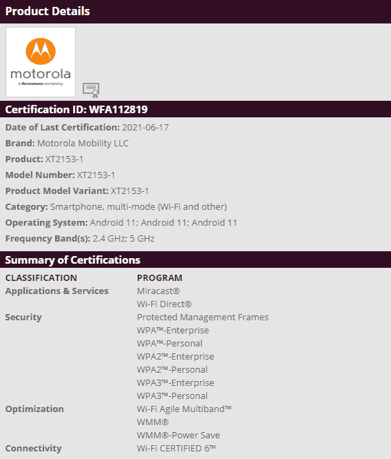Viewport: 391px width, 459px height.
Task: Click the Operating System Android 11 line
Action: (121, 223)
